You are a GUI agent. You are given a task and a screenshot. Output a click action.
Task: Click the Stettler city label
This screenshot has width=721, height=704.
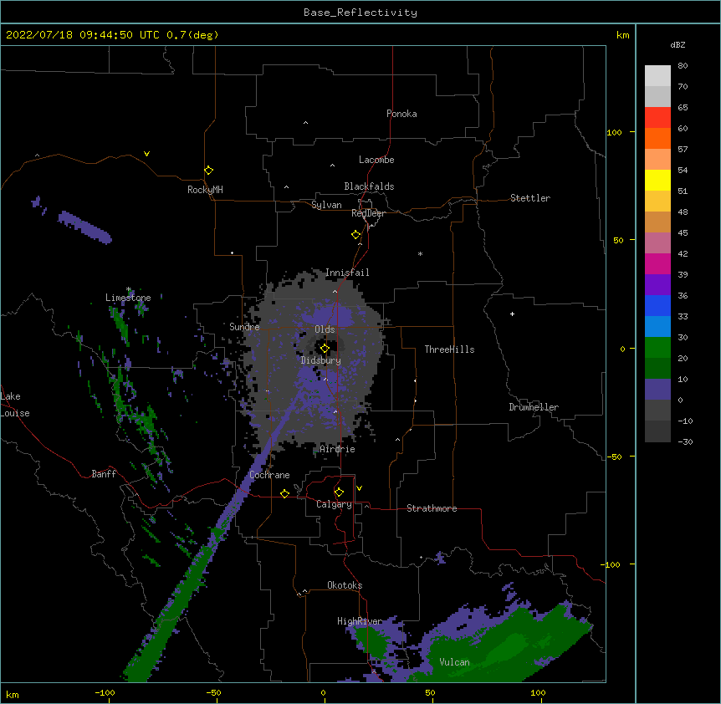(529, 198)
